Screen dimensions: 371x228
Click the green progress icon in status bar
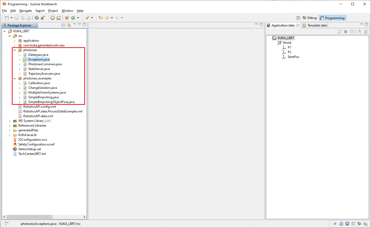tap(365, 224)
